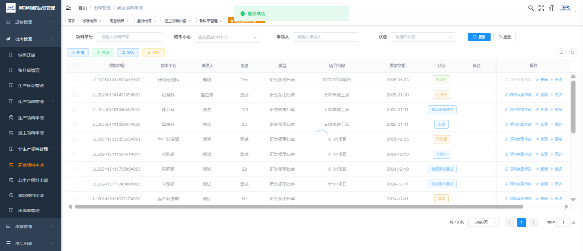Check the row LL20241217134908A002 checkbox
This screenshot has height=251, width=583.
(x=75, y=184)
